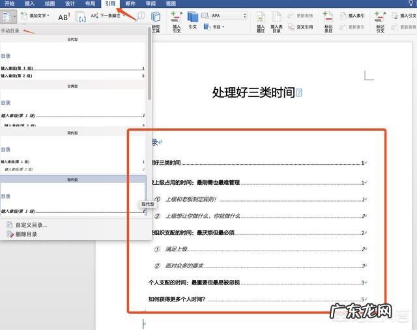This screenshot has width=417, height=330.
Task: Click the smart lookup magnifier icon
Action: pos(141,16)
